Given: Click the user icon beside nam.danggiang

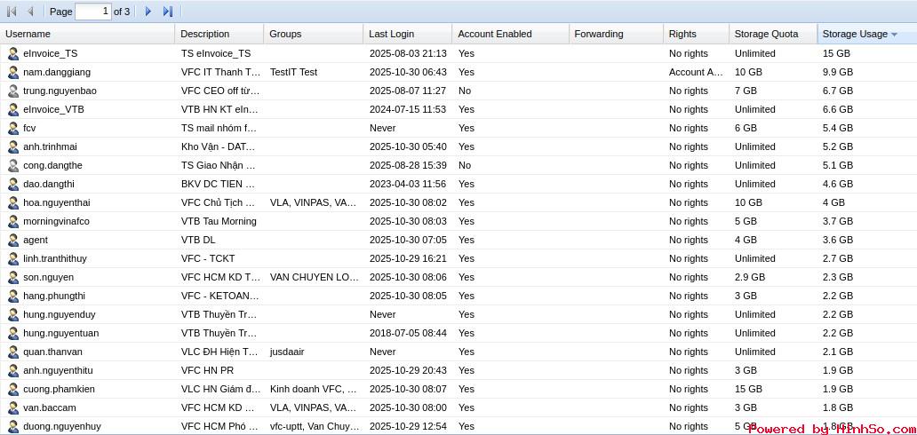Looking at the screenshot, I should 13,72.
